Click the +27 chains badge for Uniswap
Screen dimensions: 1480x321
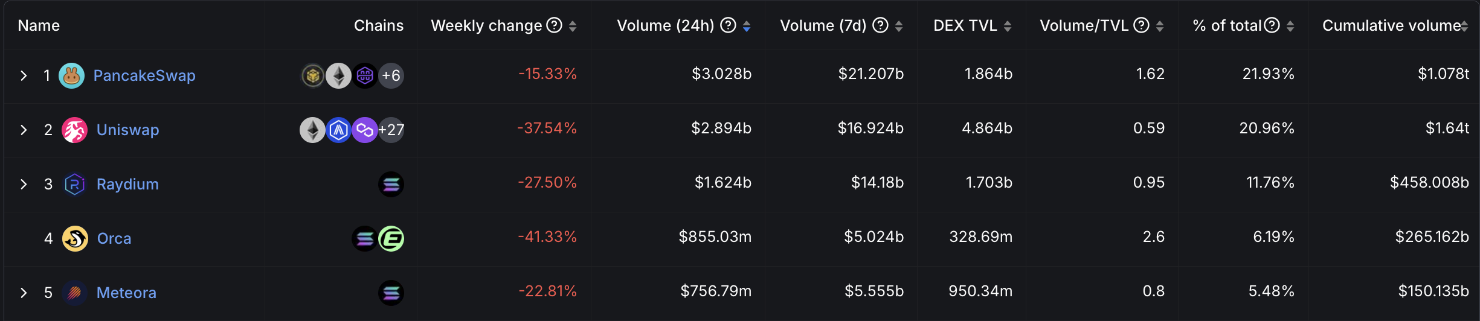click(391, 130)
